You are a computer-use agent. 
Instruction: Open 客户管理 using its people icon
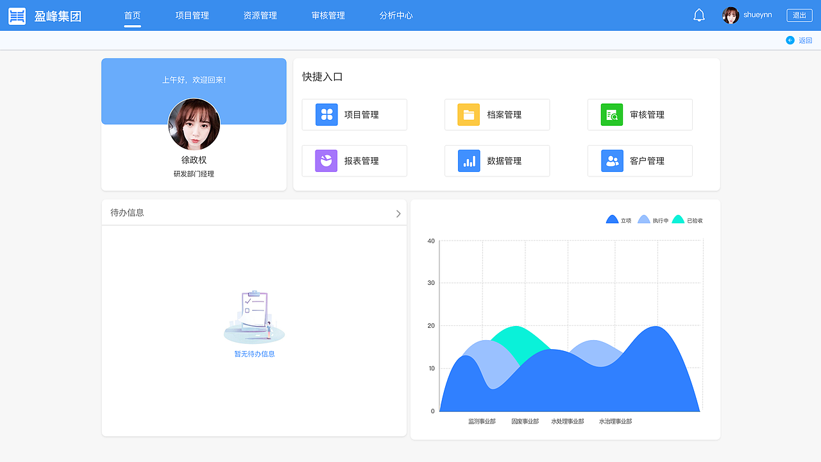click(x=611, y=160)
